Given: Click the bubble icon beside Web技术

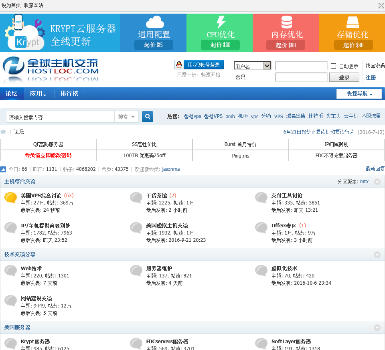Looking at the screenshot, I should click(x=10, y=271).
